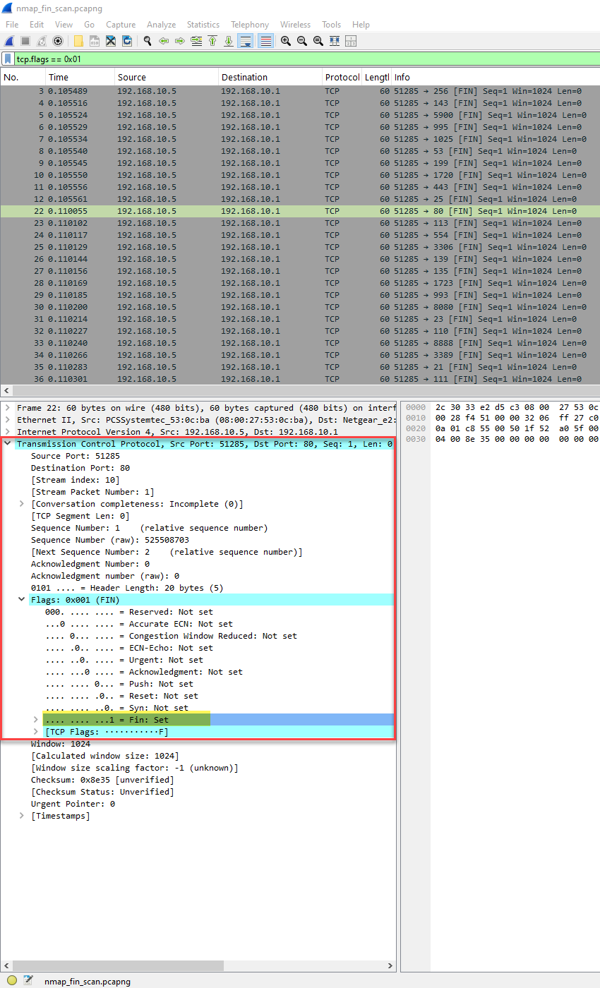
Task: Select the Restart current capture icon
Action: (40, 40)
